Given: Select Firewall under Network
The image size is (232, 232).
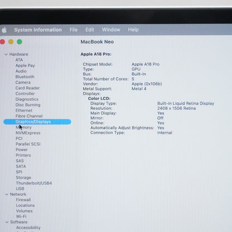Looking at the screenshot, I should click(x=23, y=200).
